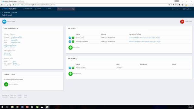The height and width of the screenshot is (109, 194).
Task: Click the blue Back To Leads arrow icon
Action: coord(4,21)
